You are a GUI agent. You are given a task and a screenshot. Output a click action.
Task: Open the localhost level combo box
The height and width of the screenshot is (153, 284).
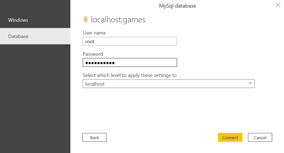point(168,84)
